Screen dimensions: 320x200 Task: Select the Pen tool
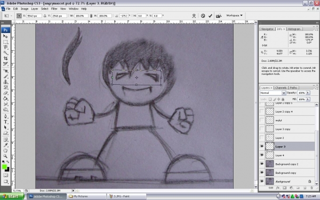(5, 116)
